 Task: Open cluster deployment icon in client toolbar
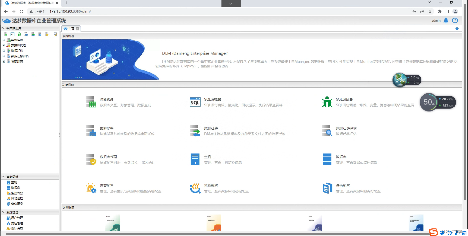pyautogui.click(x=26, y=34)
